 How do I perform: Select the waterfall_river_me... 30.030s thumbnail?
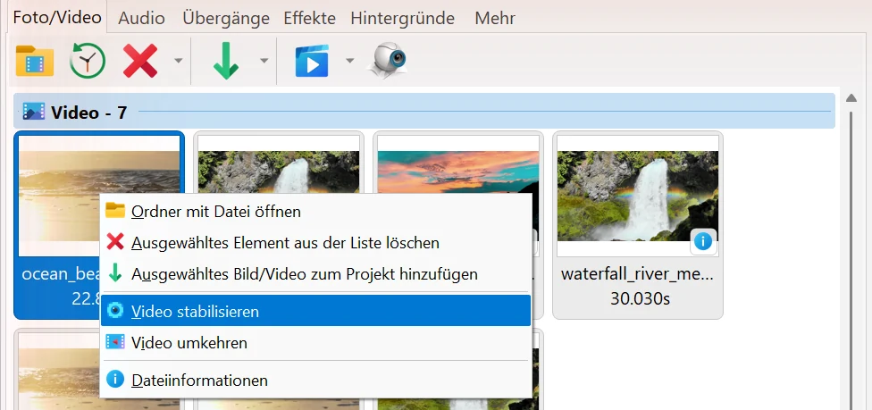(x=638, y=225)
